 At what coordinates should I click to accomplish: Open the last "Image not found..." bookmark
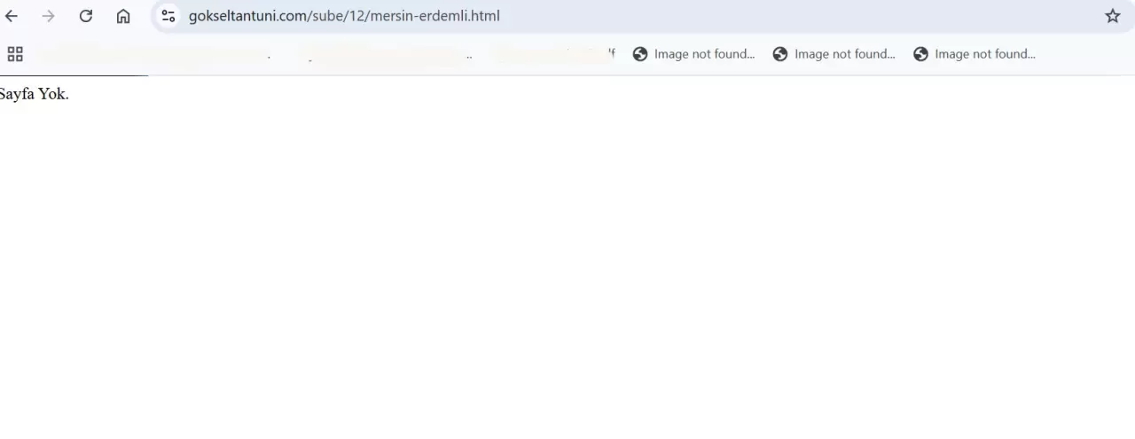pos(974,54)
